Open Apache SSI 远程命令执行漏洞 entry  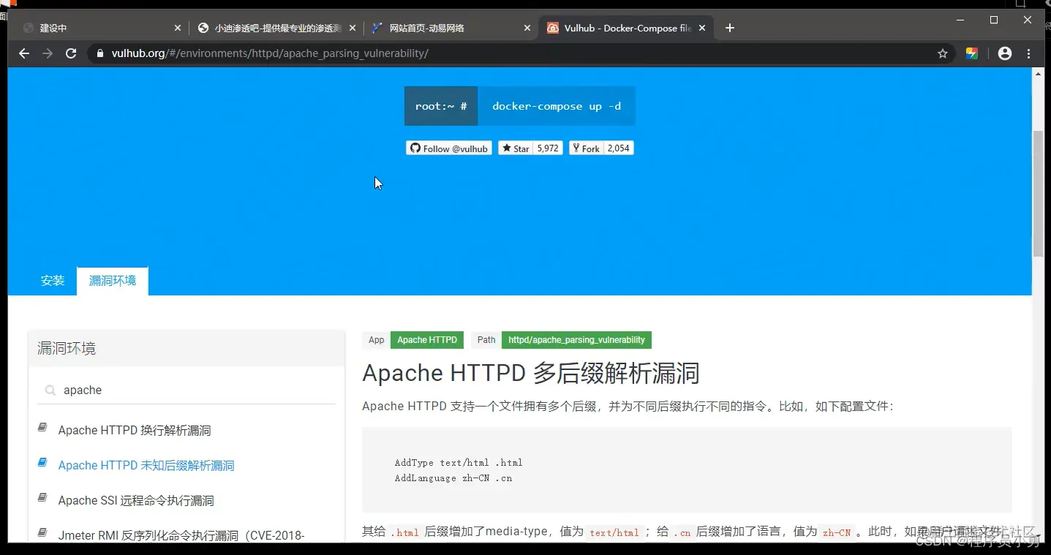coord(136,500)
